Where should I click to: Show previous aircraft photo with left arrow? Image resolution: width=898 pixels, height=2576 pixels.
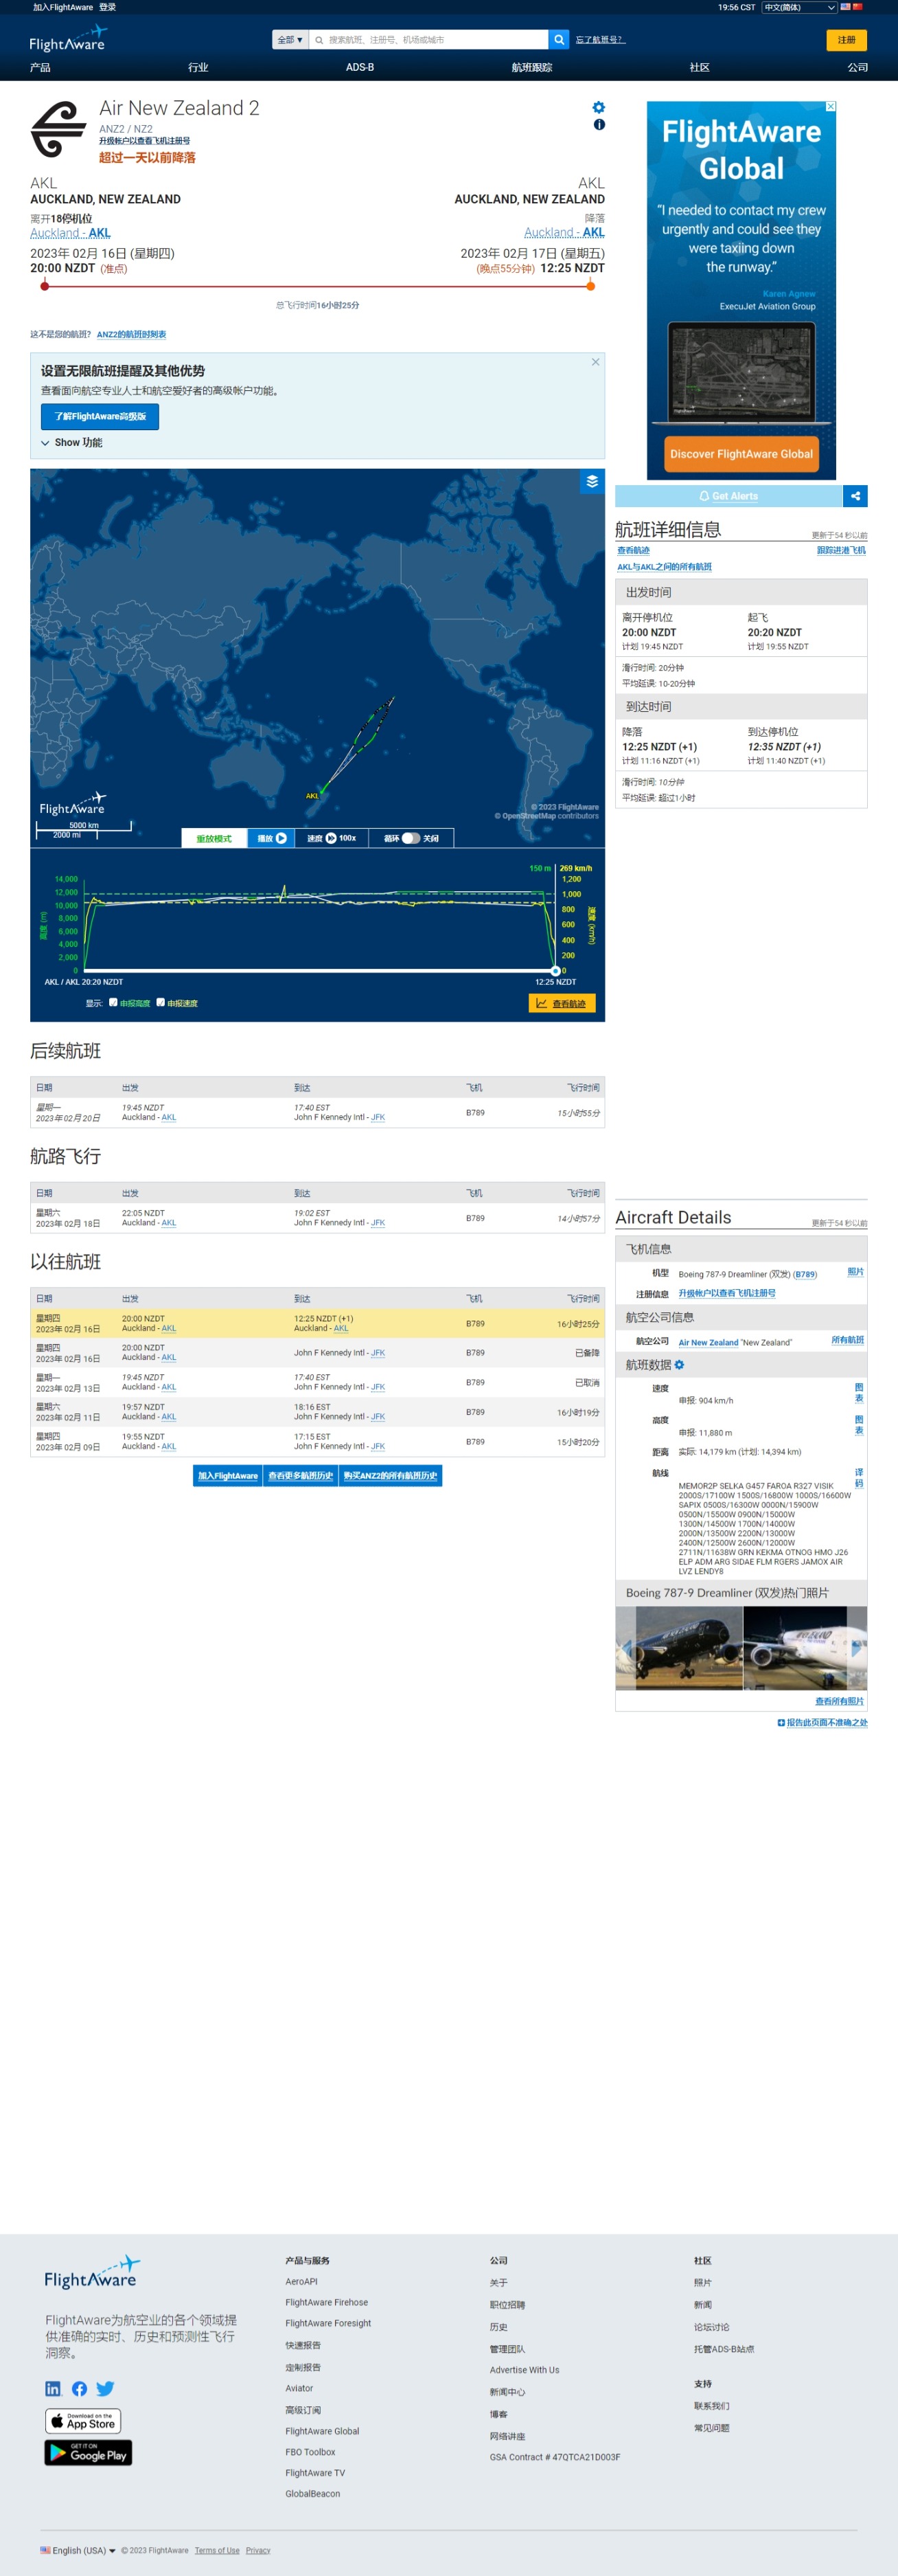[626, 1647]
